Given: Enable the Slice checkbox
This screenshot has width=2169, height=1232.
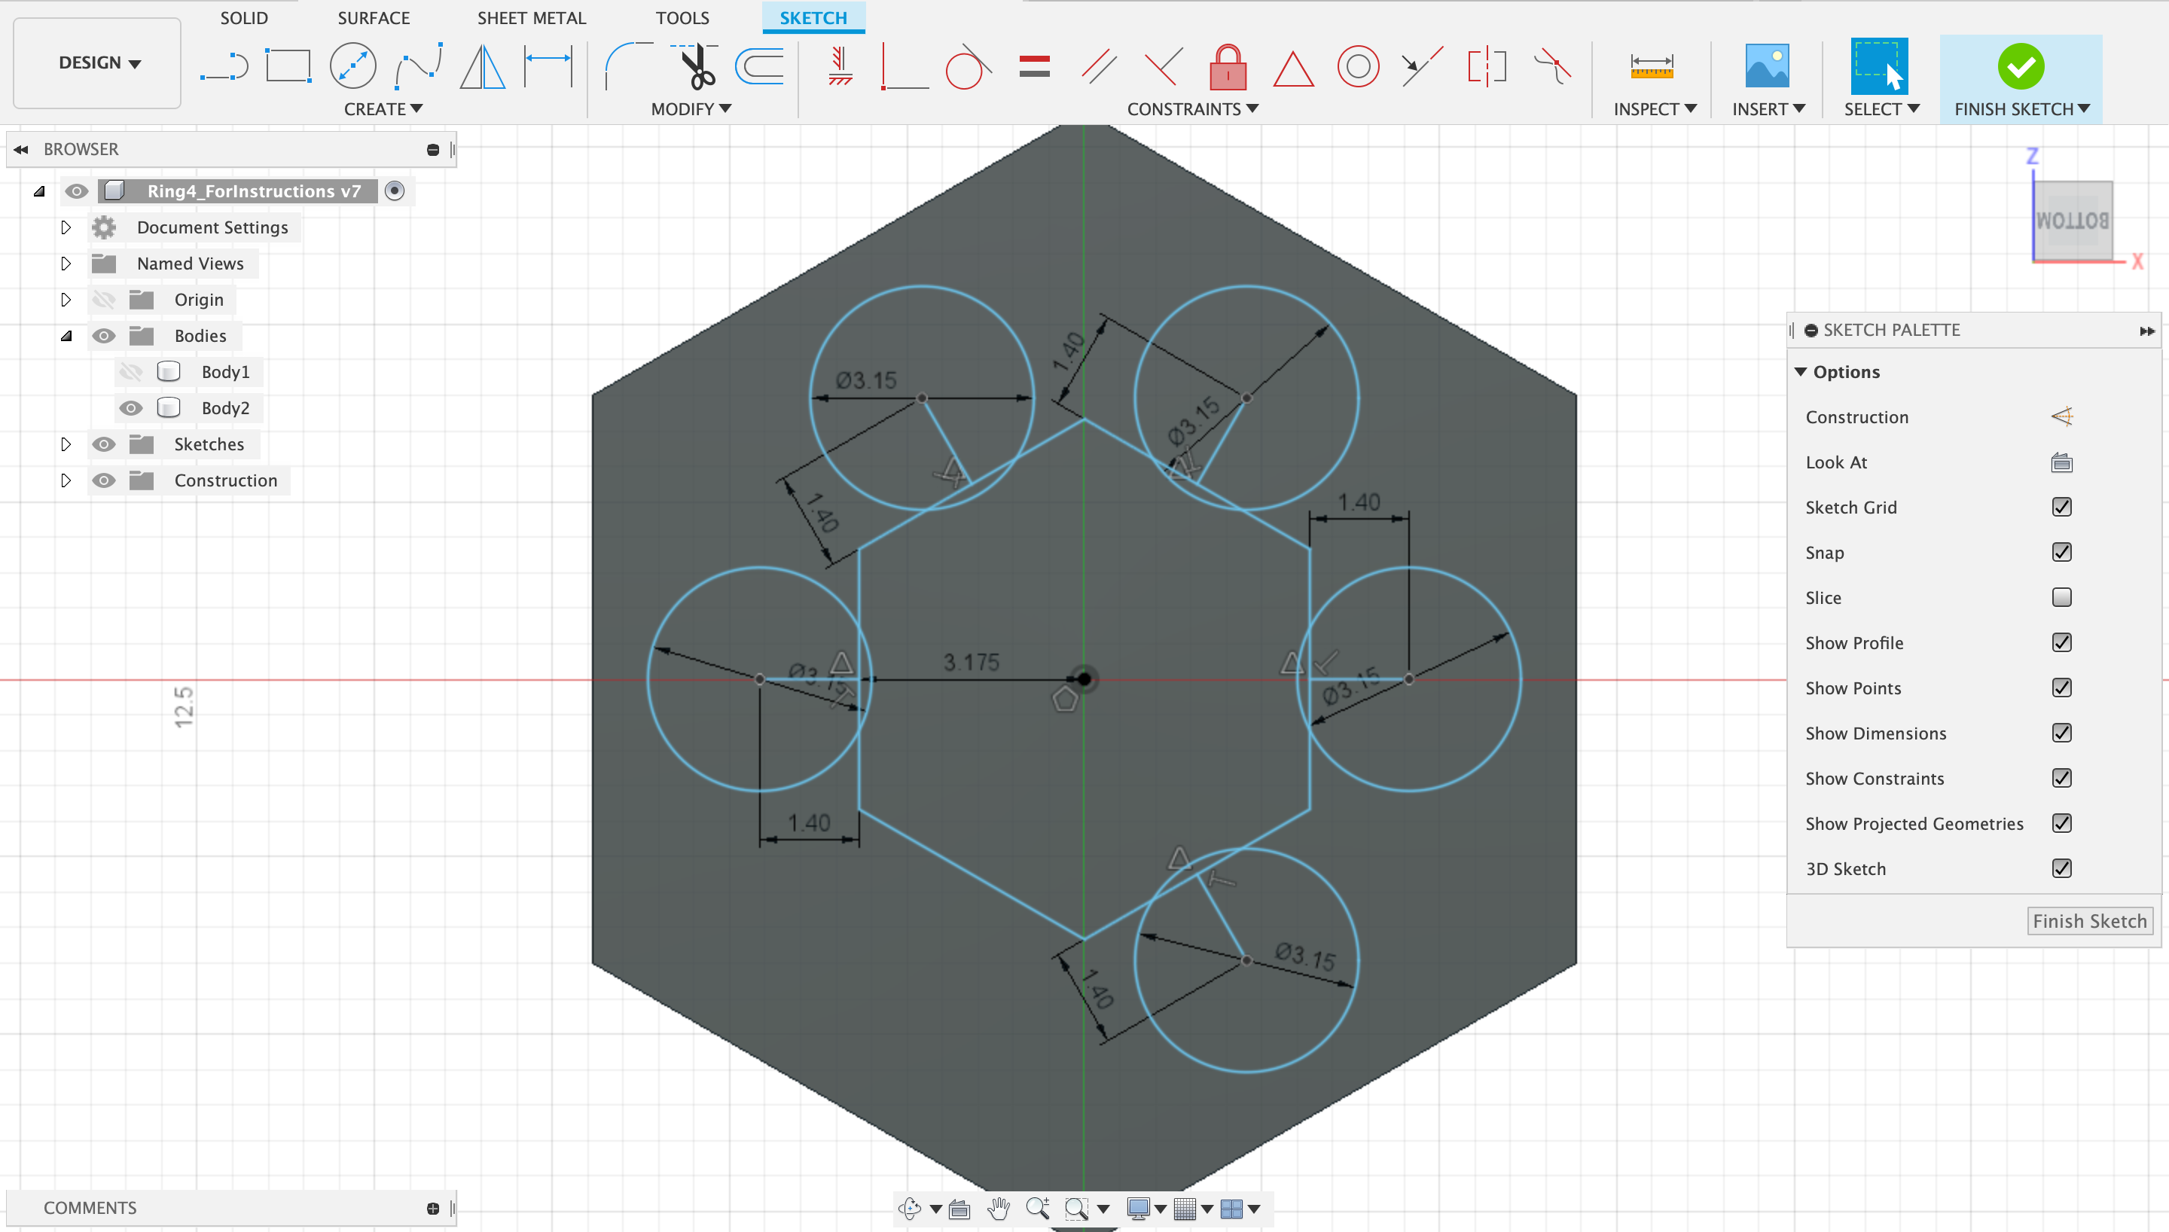Looking at the screenshot, I should coord(2061,597).
